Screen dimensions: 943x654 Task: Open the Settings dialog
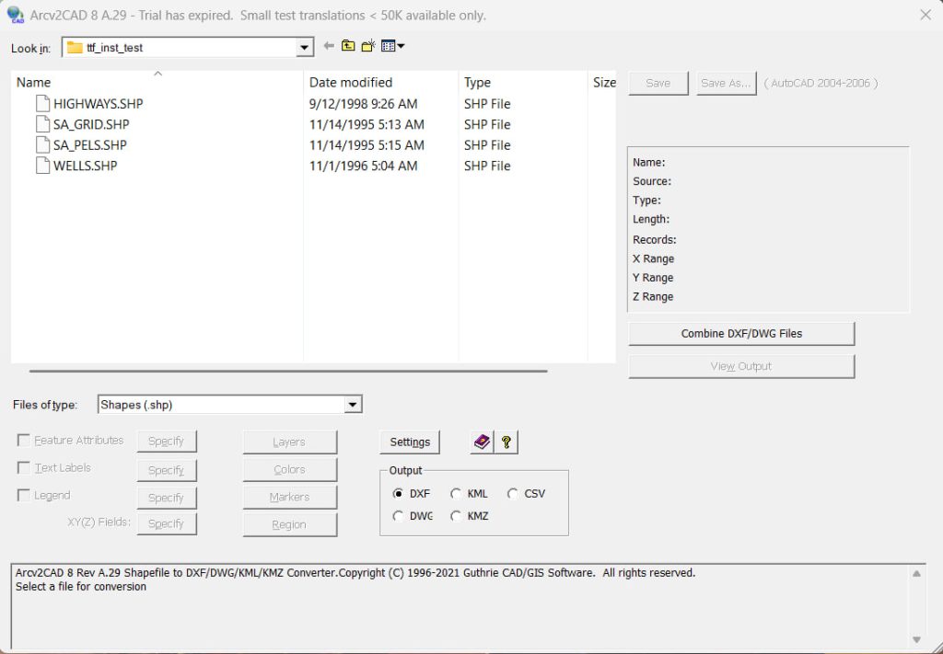click(x=410, y=442)
